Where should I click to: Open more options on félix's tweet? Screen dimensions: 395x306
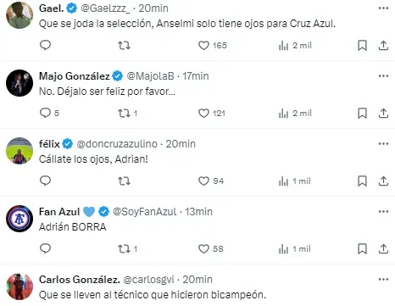pos(383,144)
